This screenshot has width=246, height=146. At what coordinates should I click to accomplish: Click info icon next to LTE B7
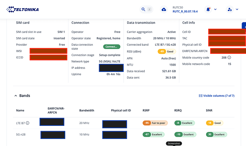(x=27, y=123)
